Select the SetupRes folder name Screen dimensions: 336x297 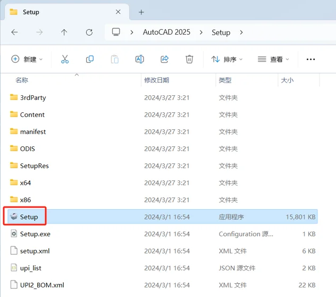coord(34,166)
